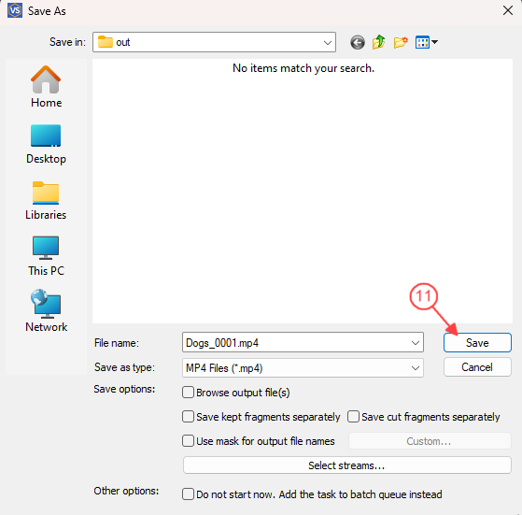Expand the File name dropdown arrow
Image resolution: width=522 pixels, height=515 pixels.
[416, 343]
